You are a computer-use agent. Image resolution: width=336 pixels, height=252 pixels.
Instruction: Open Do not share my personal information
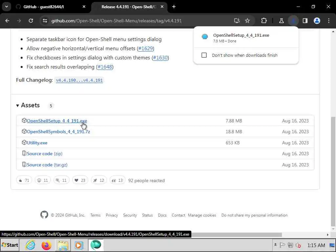click(254, 215)
